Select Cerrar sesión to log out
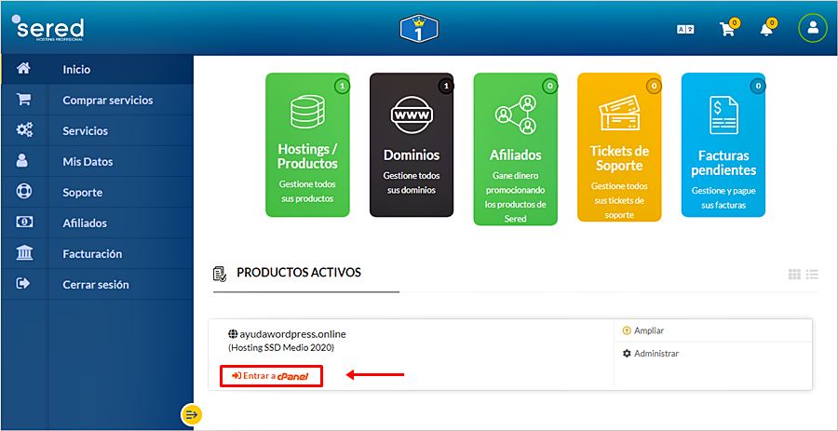Image resolution: width=838 pixels, height=431 pixels. (97, 284)
